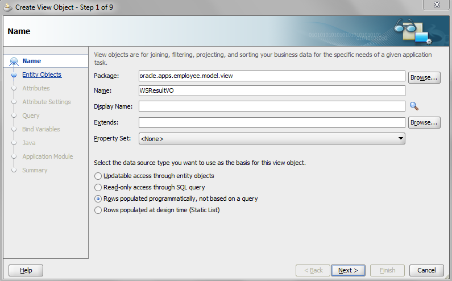Browse for the Extends view object
Image resolution: width=452 pixels, height=281 pixels.
pyautogui.click(x=424, y=122)
